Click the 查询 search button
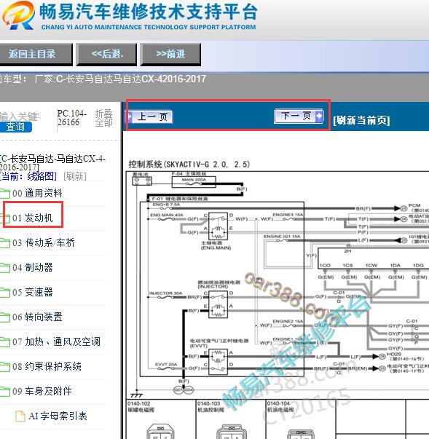The height and width of the screenshot is (439, 429). click(16, 127)
